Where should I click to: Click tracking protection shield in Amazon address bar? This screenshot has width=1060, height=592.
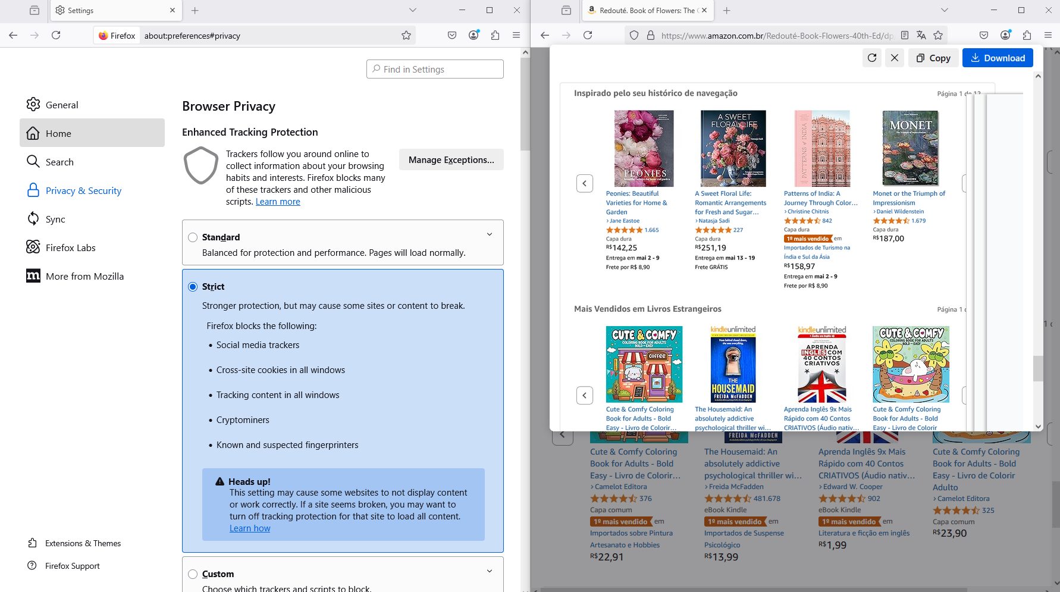(x=634, y=35)
